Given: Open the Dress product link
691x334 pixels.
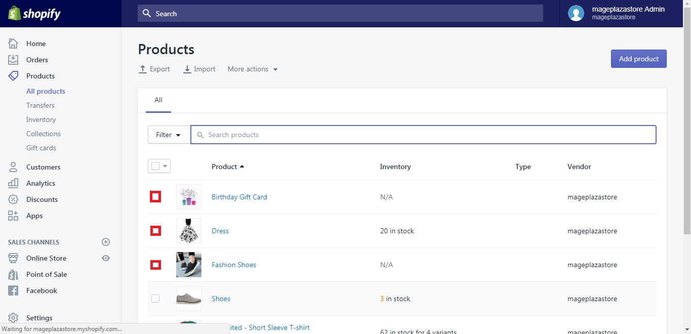Looking at the screenshot, I should coord(220,231).
